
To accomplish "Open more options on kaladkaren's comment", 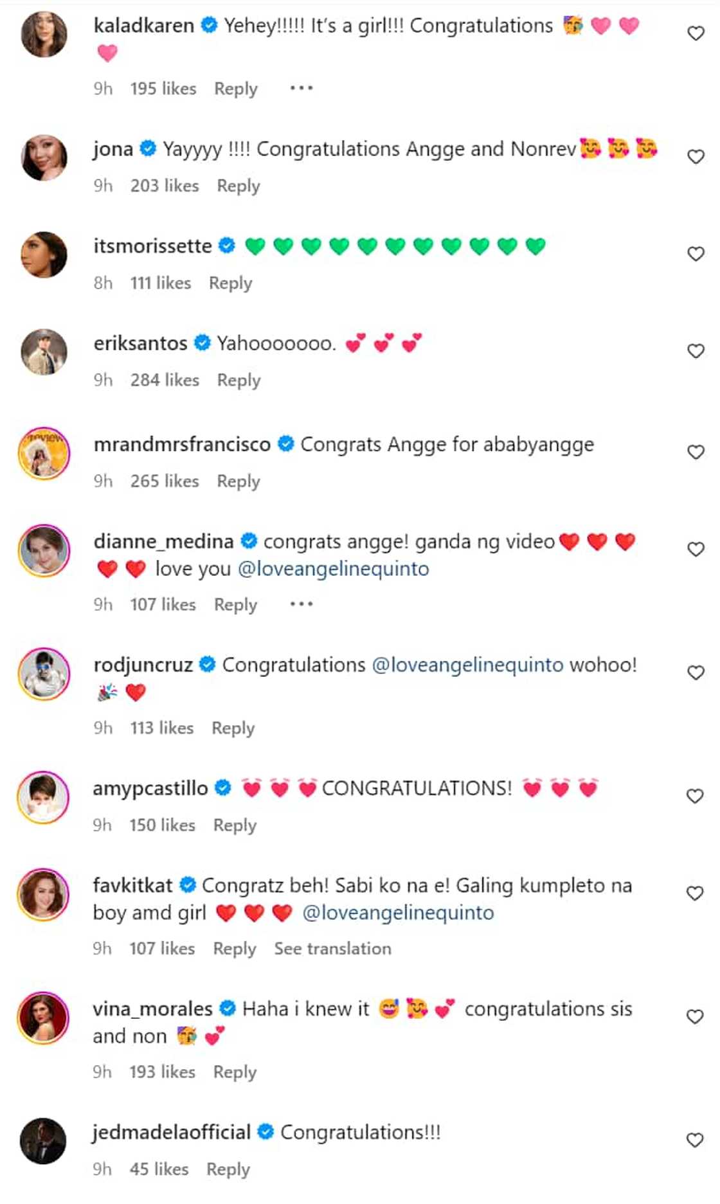I will click(x=301, y=88).
